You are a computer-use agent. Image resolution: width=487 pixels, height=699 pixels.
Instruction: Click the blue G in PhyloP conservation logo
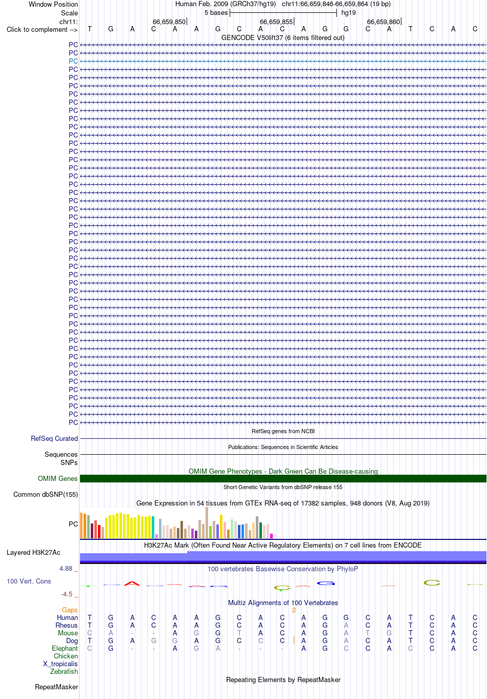click(x=326, y=583)
